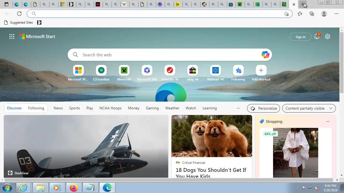Go back to the previous page

pos(8,14)
